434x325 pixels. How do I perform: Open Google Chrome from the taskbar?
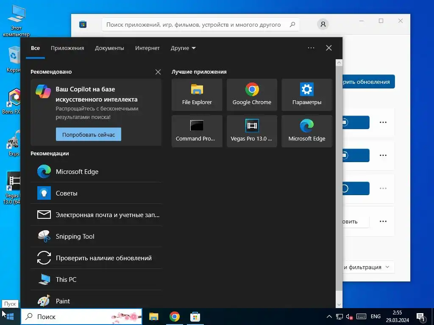(174, 317)
